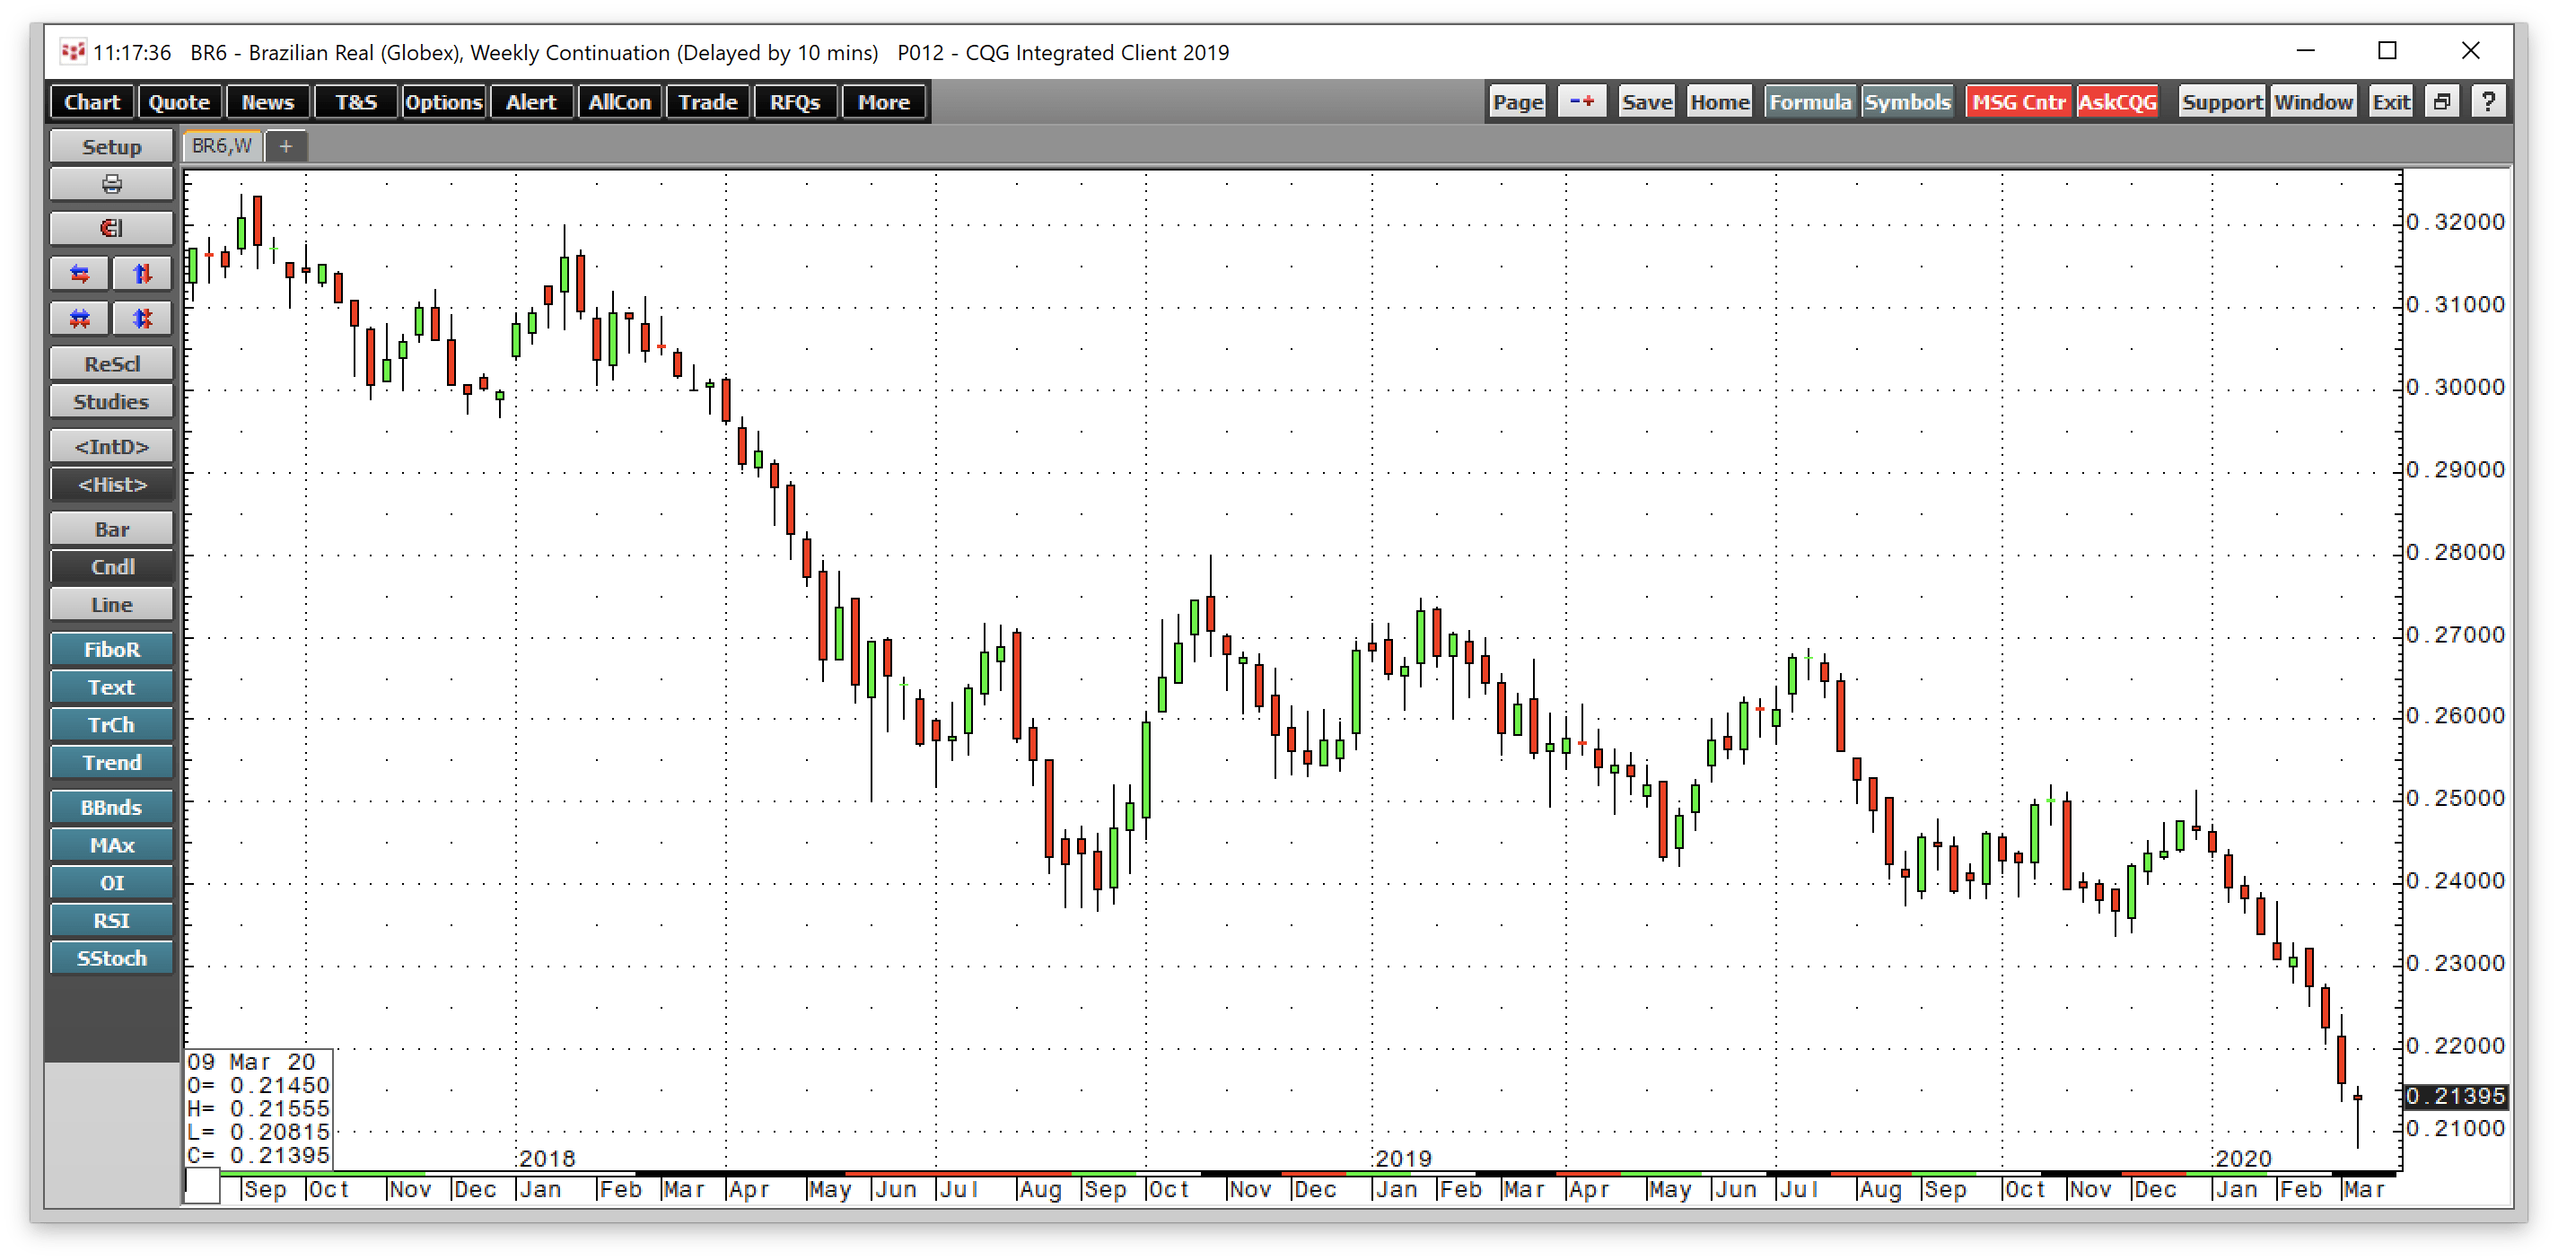Screen dimensions: 2558x1260
Task: Click the printer icon button
Action: pos(111,185)
